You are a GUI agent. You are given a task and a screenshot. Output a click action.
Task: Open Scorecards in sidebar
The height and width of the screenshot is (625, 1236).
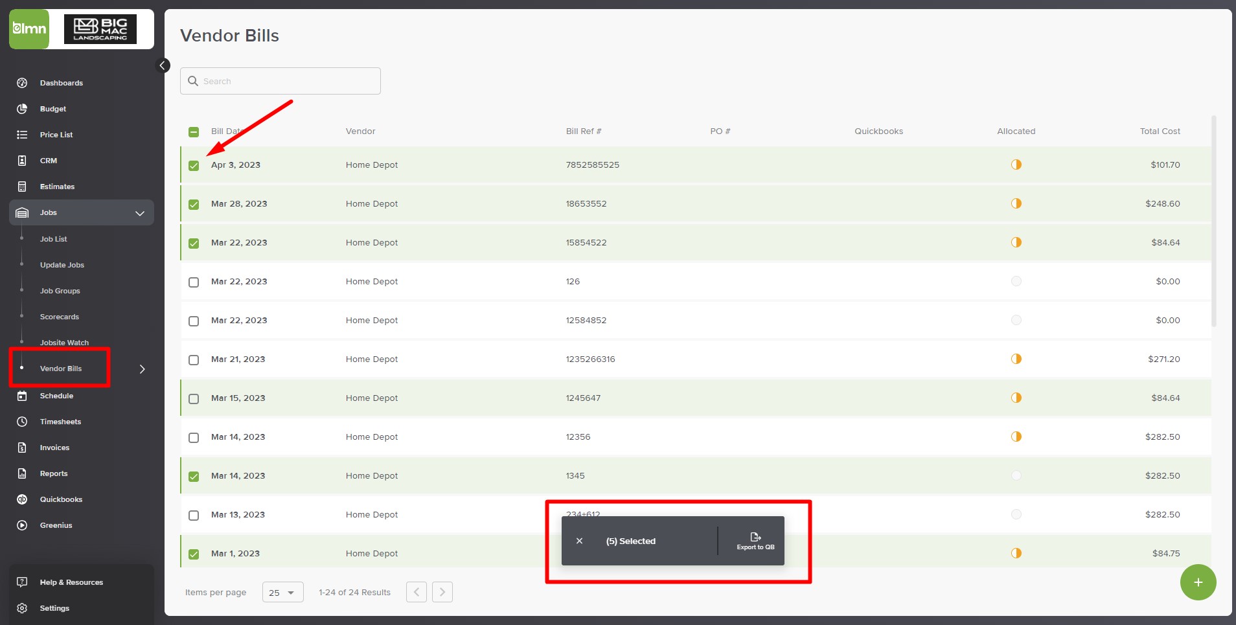coord(60,317)
